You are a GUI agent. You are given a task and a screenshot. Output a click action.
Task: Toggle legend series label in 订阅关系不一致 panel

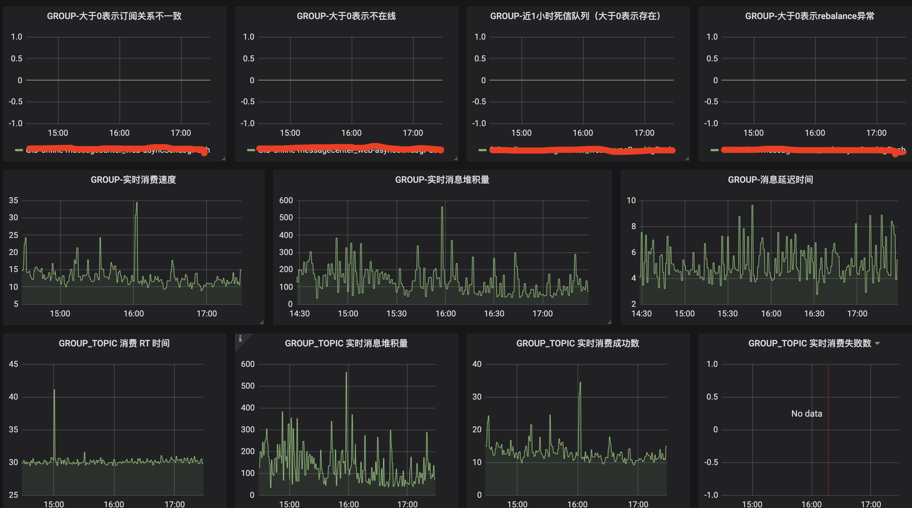117,150
